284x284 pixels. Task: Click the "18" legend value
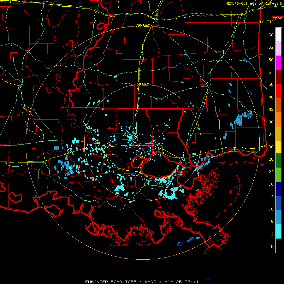(x=271, y=184)
